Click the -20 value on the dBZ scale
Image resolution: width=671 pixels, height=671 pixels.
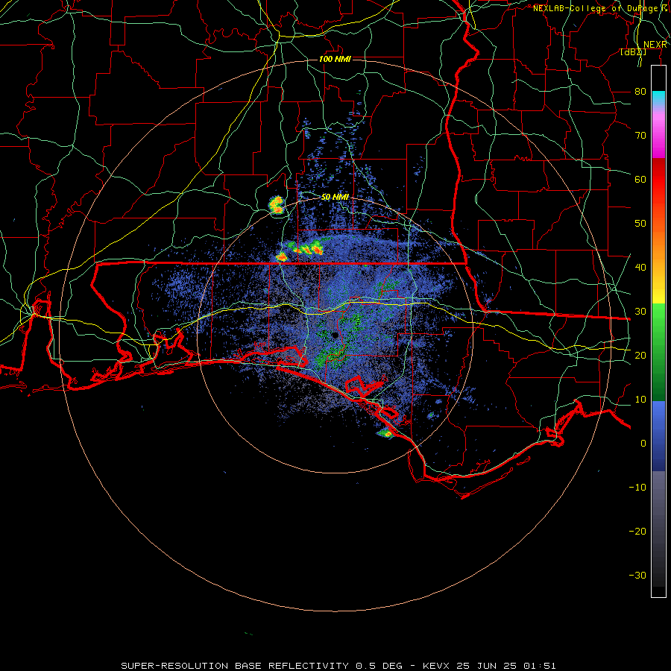click(x=637, y=531)
